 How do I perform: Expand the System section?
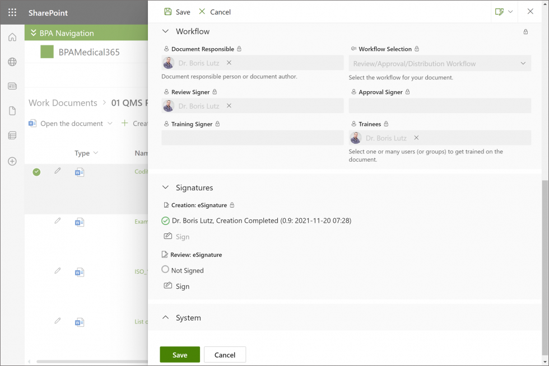coord(165,317)
